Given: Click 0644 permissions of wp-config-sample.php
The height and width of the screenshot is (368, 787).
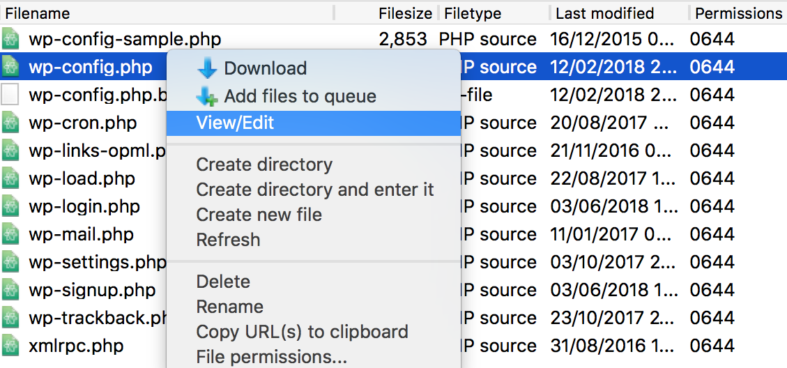Looking at the screenshot, I should [x=712, y=39].
